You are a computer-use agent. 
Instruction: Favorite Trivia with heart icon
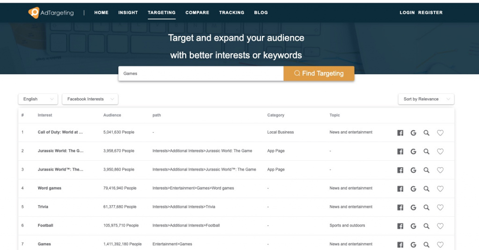tap(440, 207)
